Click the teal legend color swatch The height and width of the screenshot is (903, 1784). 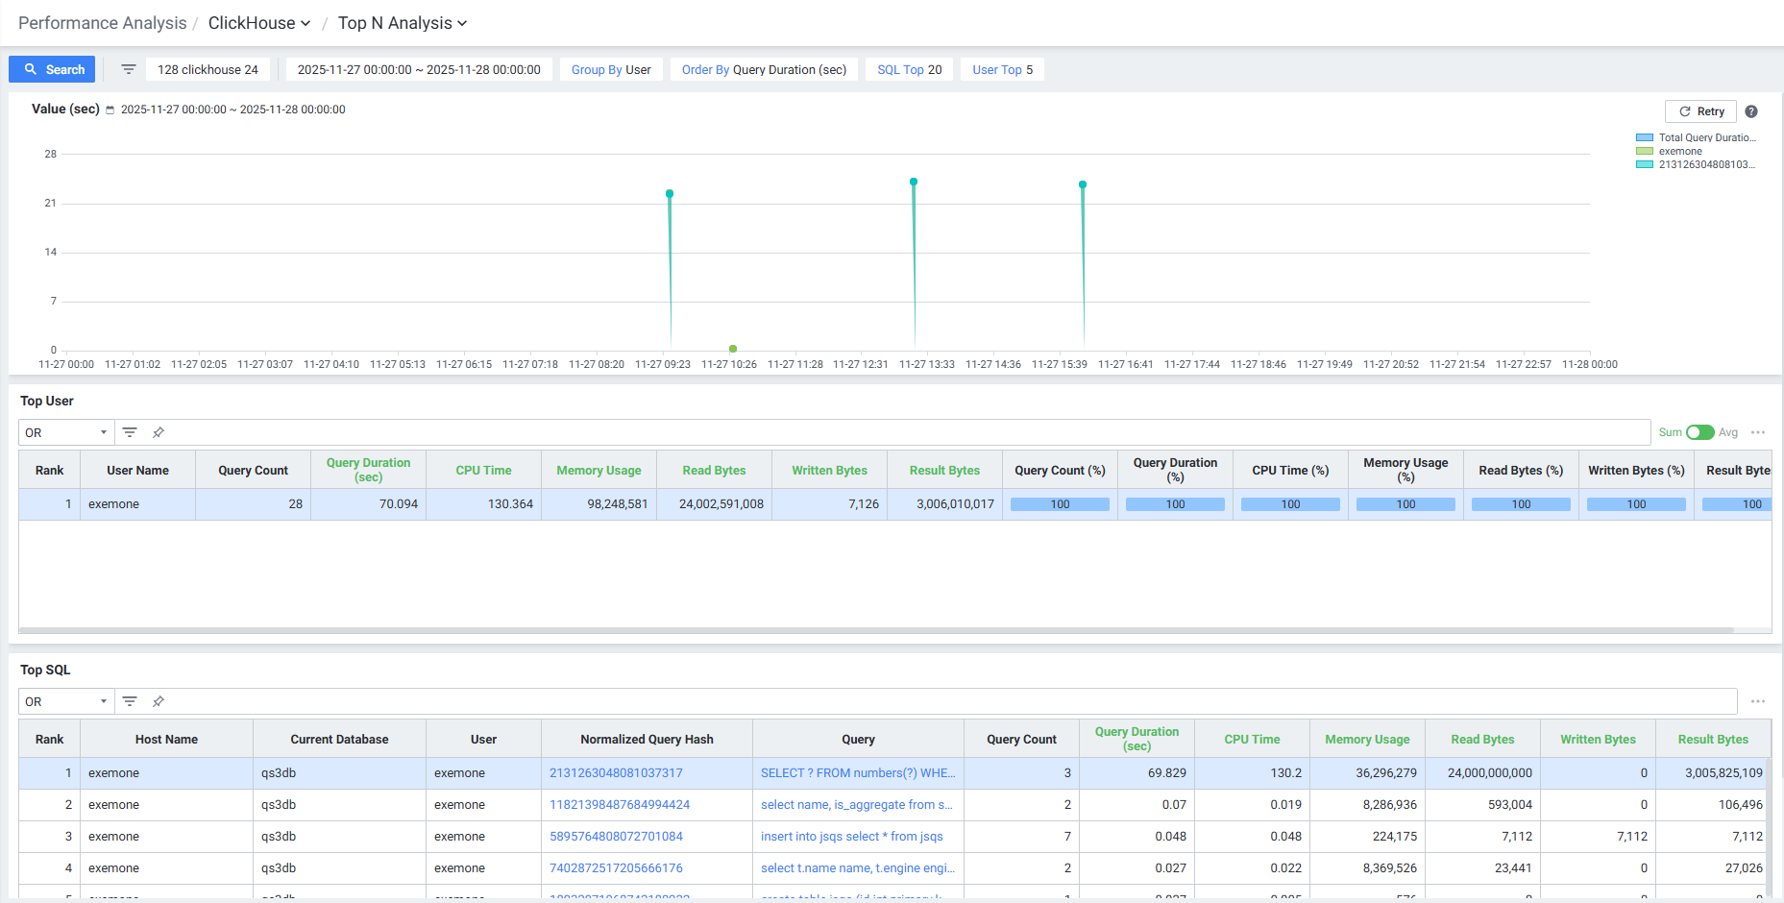pos(1645,164)
